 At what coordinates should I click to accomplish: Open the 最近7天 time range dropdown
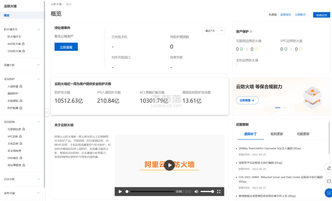click(x=214, y=31)
